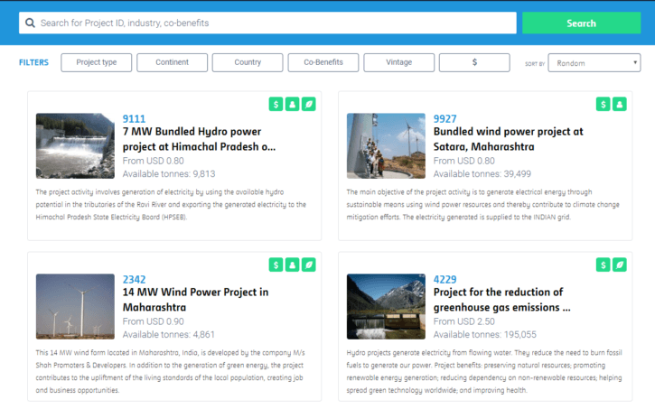Open the Co-Benefits filter

click(x=323, y=62)
